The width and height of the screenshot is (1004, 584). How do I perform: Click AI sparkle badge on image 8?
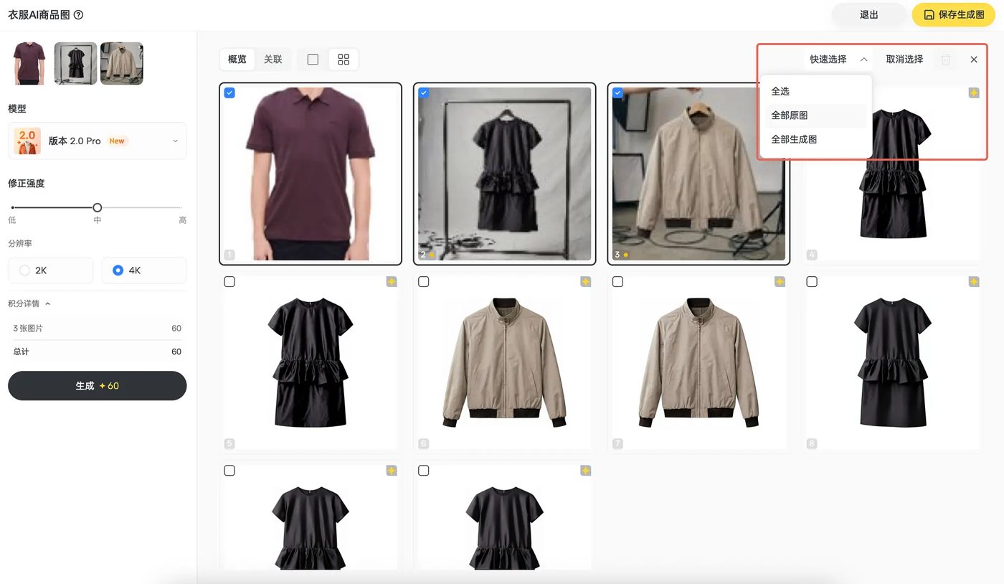click(x=974, y=282)
